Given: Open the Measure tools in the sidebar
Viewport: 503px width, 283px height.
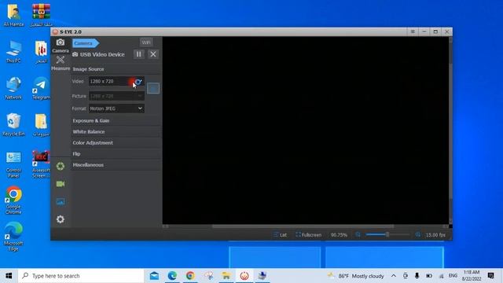Looking at the screenshot, I should 61,63.
